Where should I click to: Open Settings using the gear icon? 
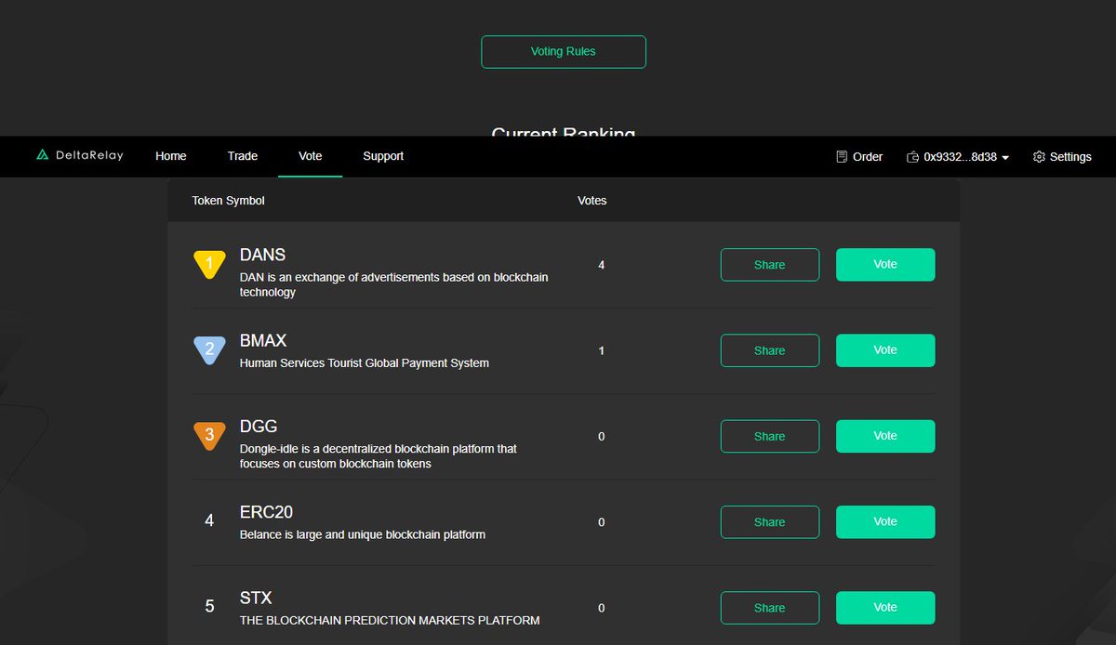coord(1039,156)
